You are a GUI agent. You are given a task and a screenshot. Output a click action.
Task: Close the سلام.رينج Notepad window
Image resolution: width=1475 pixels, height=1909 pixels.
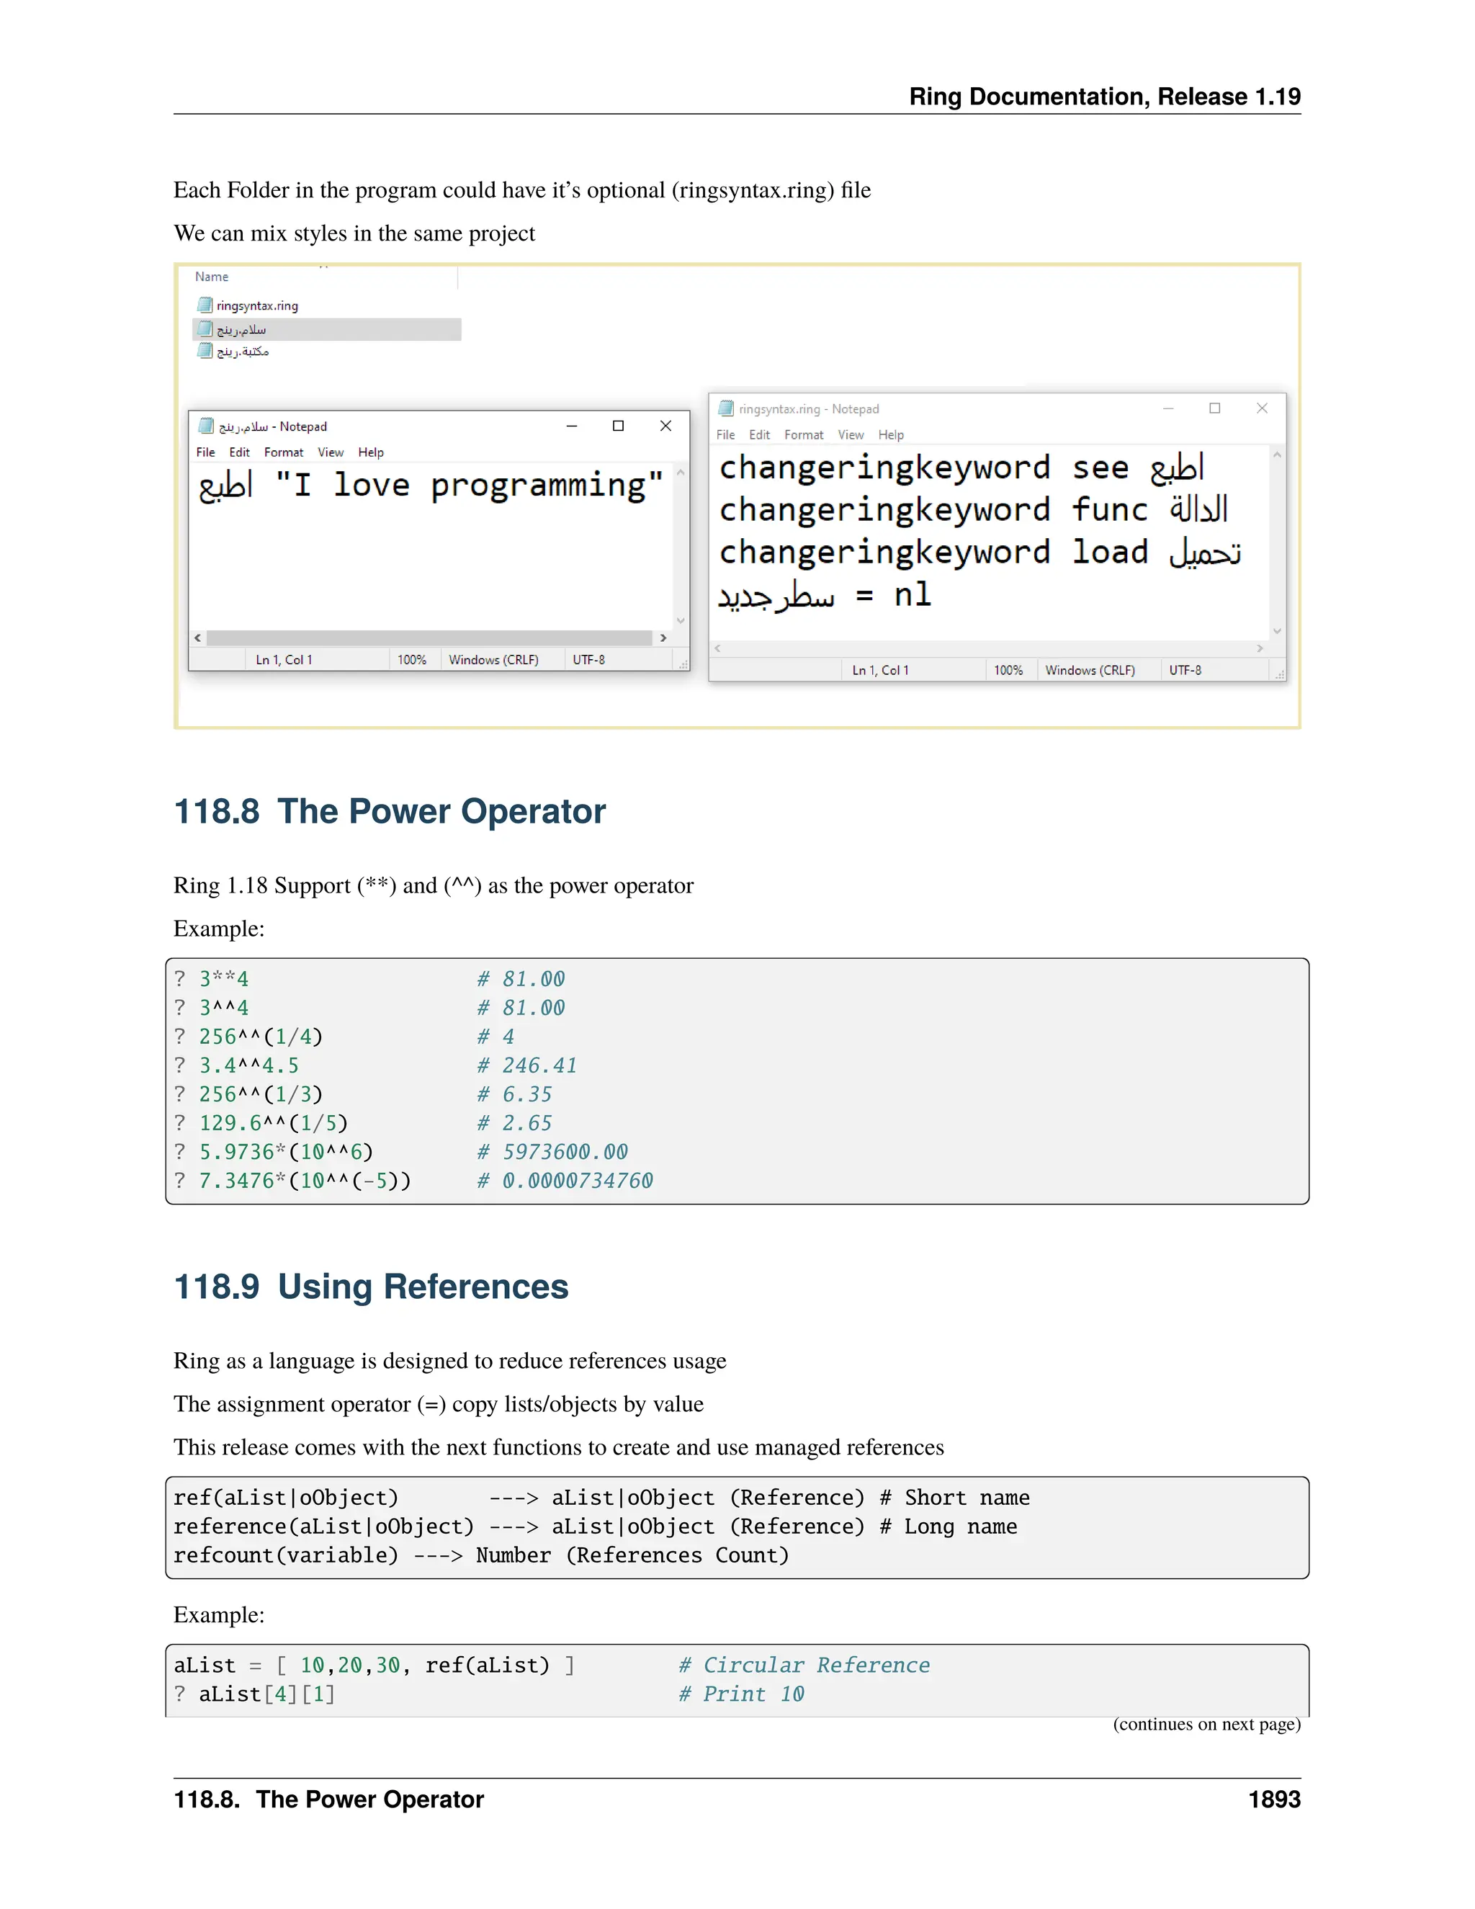click(666, 426)
